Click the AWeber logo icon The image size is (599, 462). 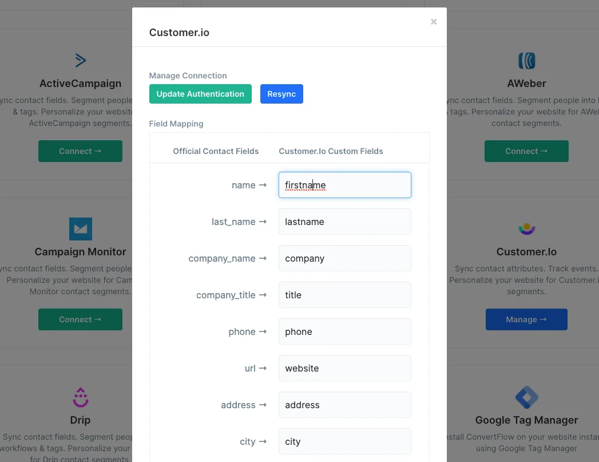[x=526, y=61]
